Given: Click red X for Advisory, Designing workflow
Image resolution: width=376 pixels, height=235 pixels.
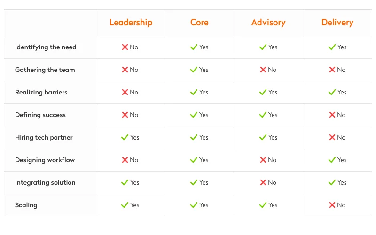Looking at the screenshot, I should (x=263, y=160).
